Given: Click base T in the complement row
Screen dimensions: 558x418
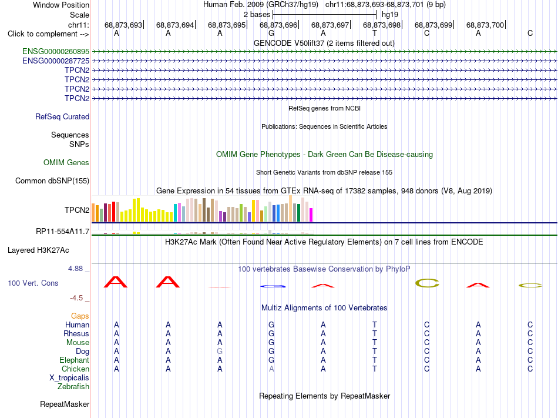Looking at the screenshot, I should click(375, 34).
